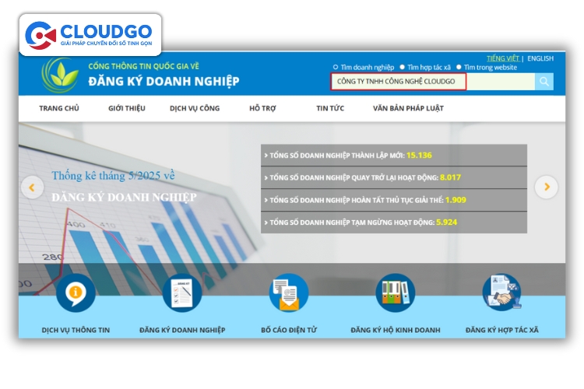The height and width of the screenshot is (389, 584).
Task: Select the Tìm trong website radio option
Action: 459,68
